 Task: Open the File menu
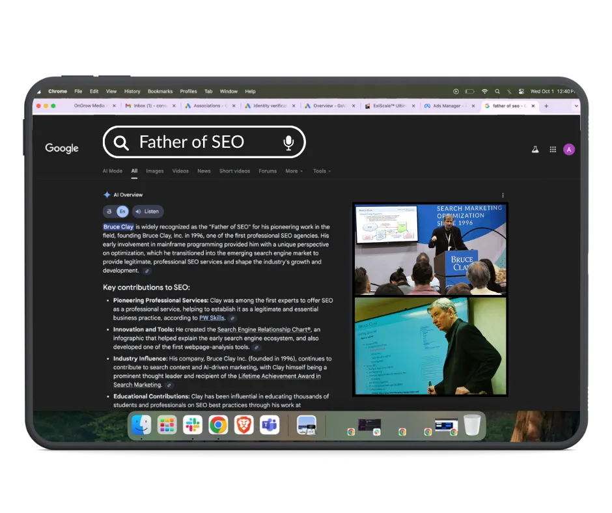(78, 91)
